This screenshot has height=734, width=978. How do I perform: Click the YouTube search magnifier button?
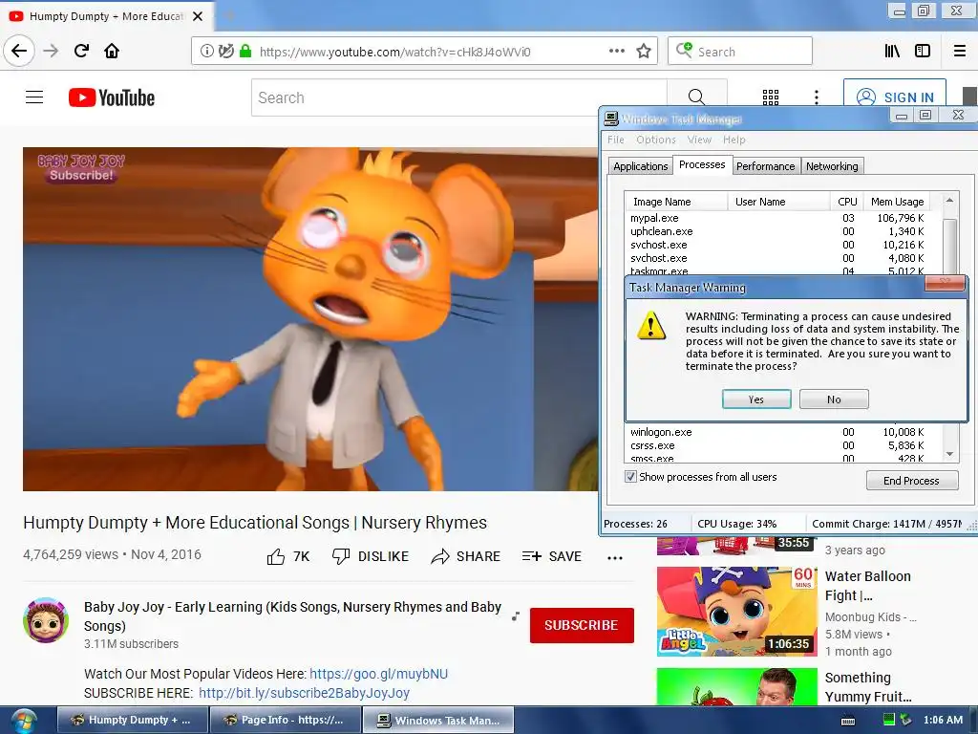tap(696, 97)
